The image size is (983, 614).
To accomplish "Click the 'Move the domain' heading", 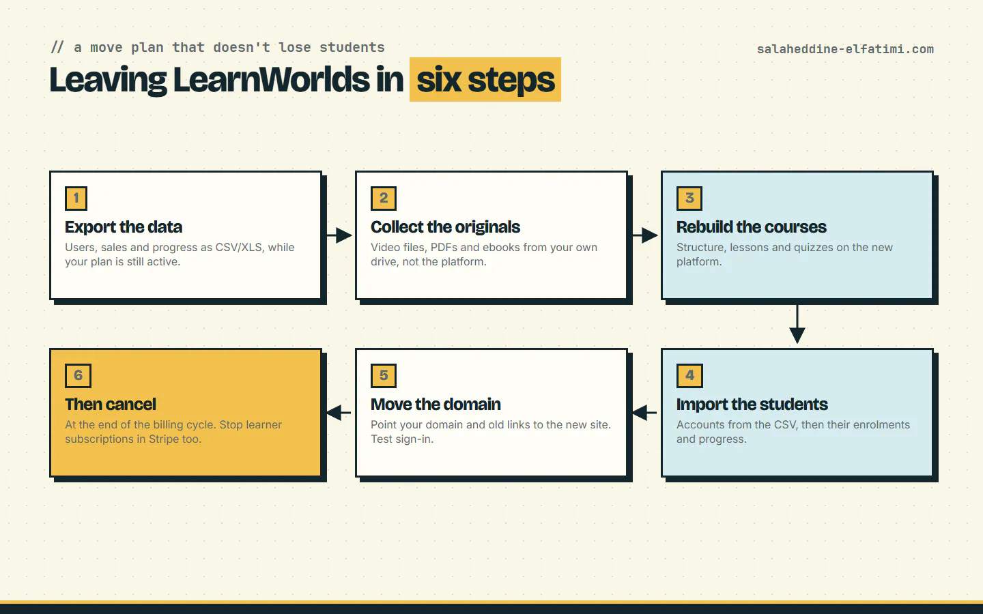I will tap(436, 405).
